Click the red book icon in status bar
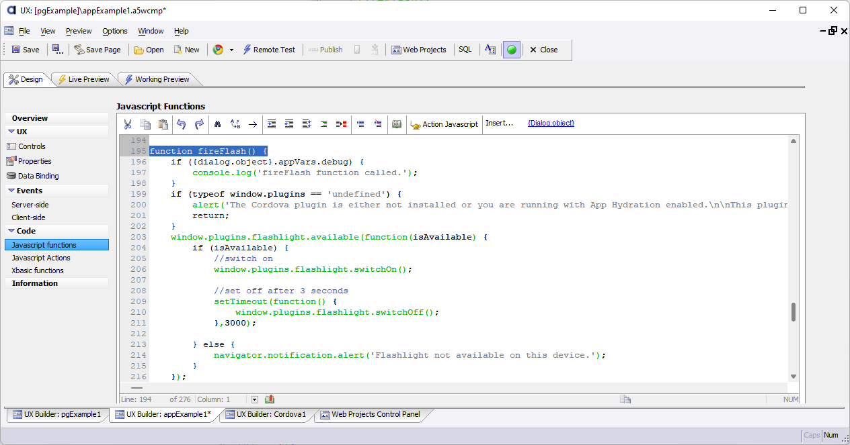The height and width of the screenshot is (445, 850). click(270, 399)
